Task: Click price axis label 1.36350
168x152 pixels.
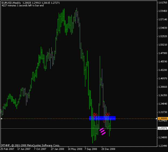Action: click(163, 95)
